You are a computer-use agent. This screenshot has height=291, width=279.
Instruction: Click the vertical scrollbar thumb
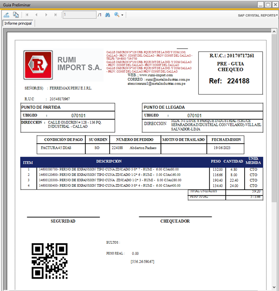pyautogui.click(x=274, y=118)
